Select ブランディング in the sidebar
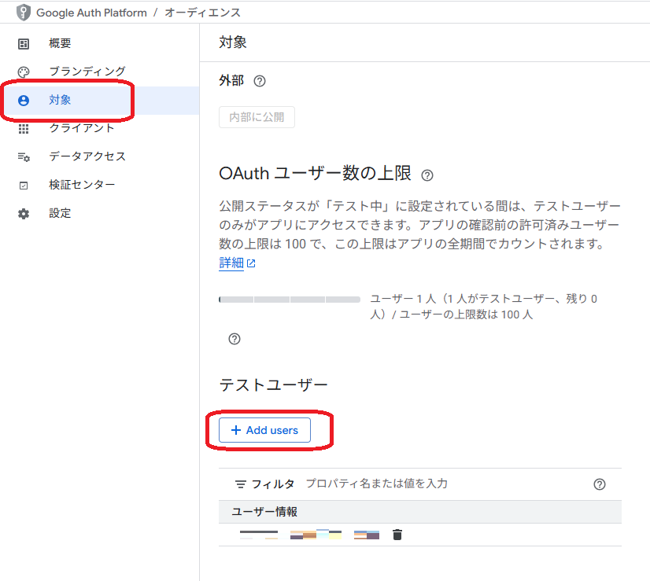Viewport: 650px width, 581px height. point(87,72)
